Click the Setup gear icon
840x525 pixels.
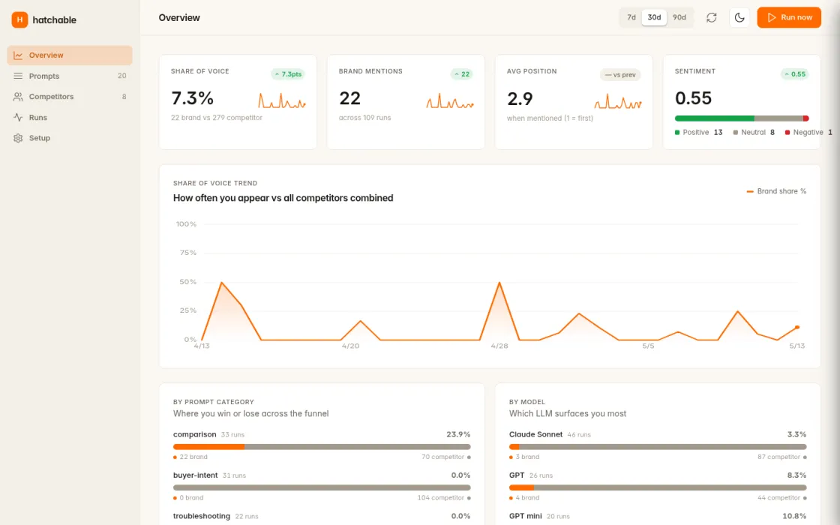tap(18, 138)
